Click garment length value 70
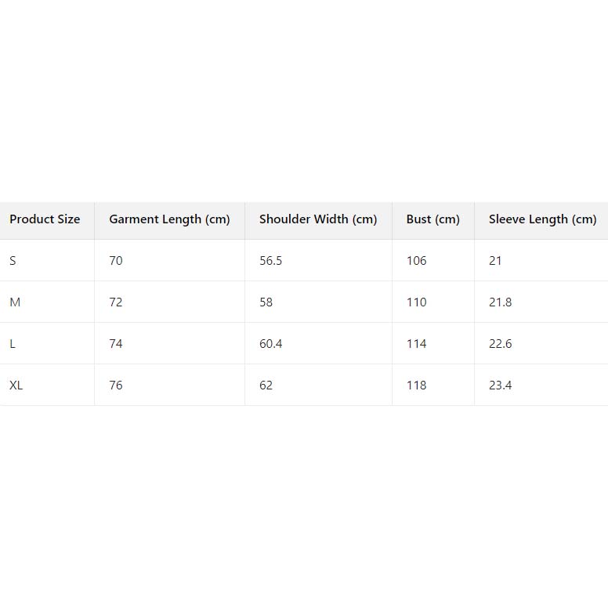The height and width of the screenshot is (608, 608). coord(116,261)
